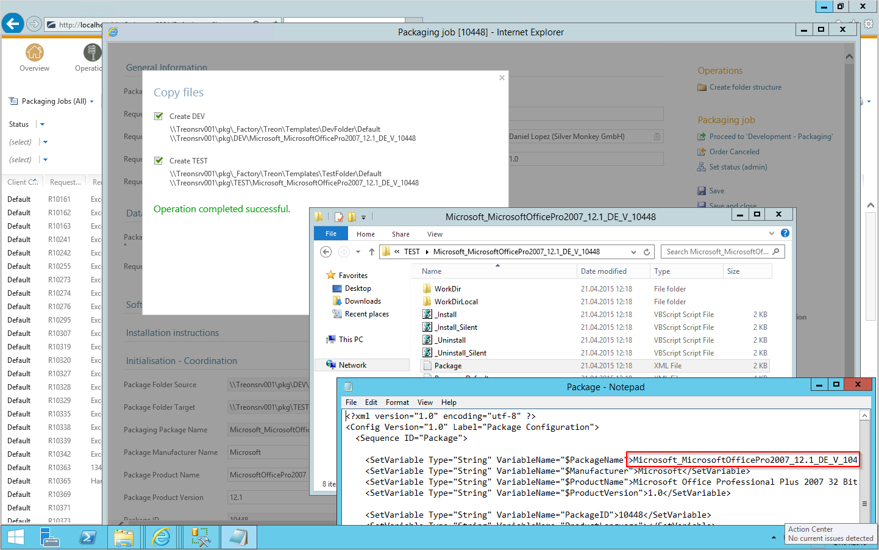Expand Packaging Jobs (All) dropdown
The width and height of the screenshot is (879, 550).
(92, 101)
